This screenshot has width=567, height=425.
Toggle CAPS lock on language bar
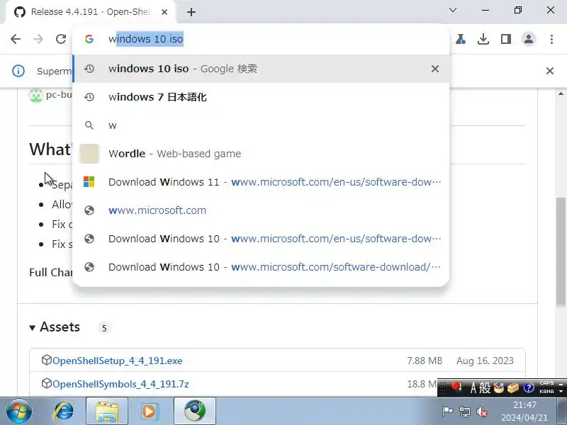coord(546,382)
